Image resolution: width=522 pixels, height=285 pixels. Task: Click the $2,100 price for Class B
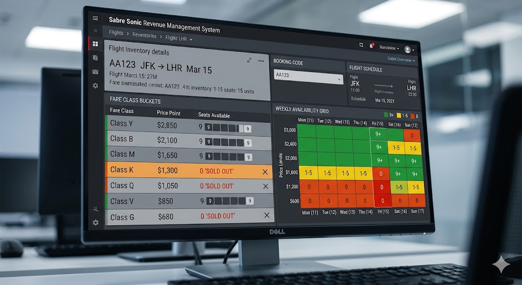(167, 140)
